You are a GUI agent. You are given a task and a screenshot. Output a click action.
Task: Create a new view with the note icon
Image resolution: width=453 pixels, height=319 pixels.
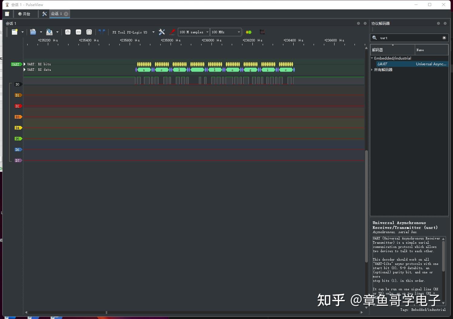(x=15, y=32)
